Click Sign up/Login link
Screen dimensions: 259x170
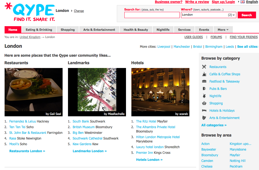pos(223,2)
